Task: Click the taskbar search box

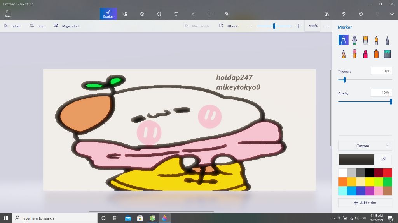Action: (55, 218)
